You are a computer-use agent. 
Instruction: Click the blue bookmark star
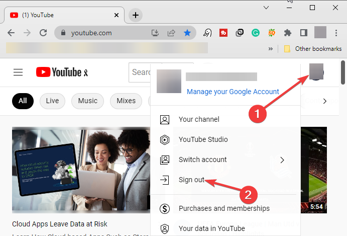187,33
